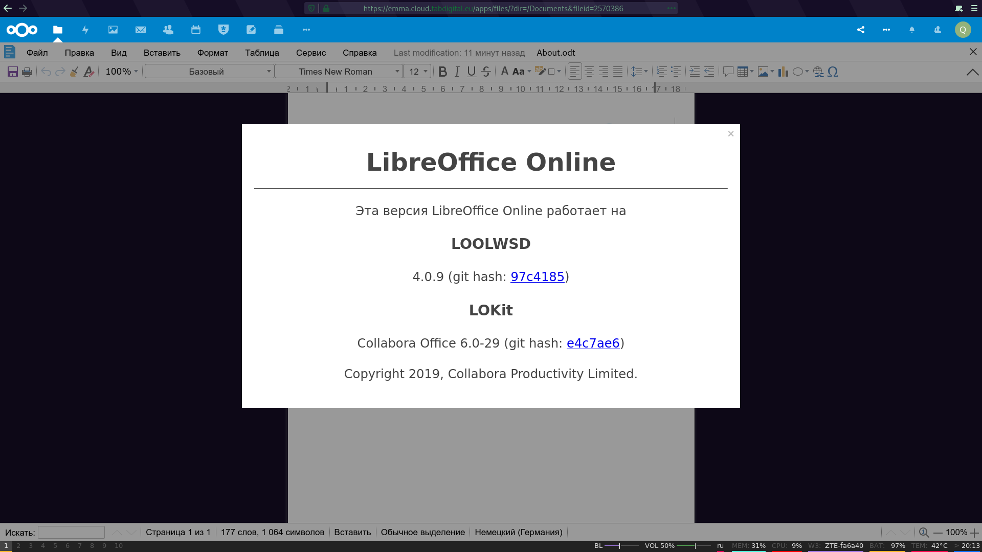The image size is (982, 552).
Task: Toggle Strikethrough formatting
Action: pos(486,72)
